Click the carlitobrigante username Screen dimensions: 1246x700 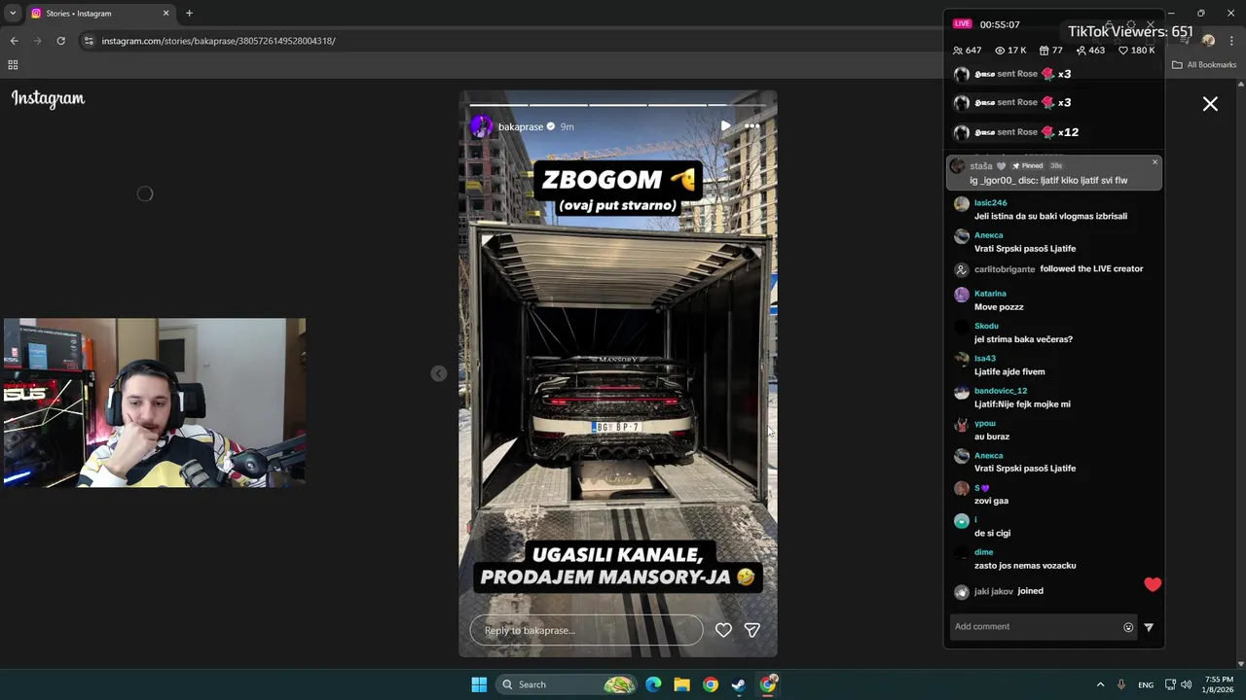point(1004,269)
